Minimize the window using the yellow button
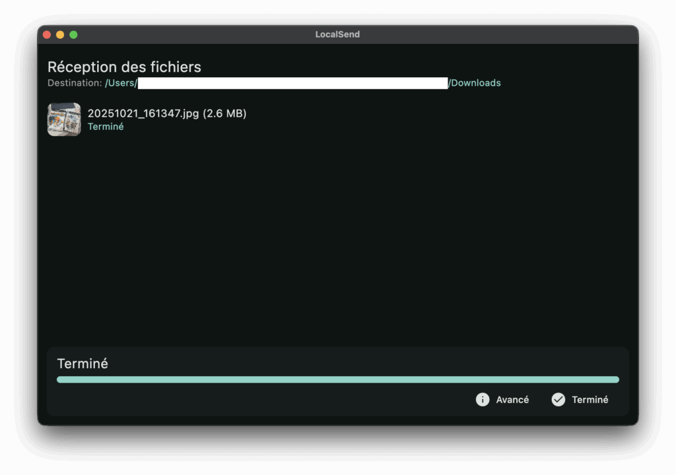 pyautogui.click(x=60, y=34)
